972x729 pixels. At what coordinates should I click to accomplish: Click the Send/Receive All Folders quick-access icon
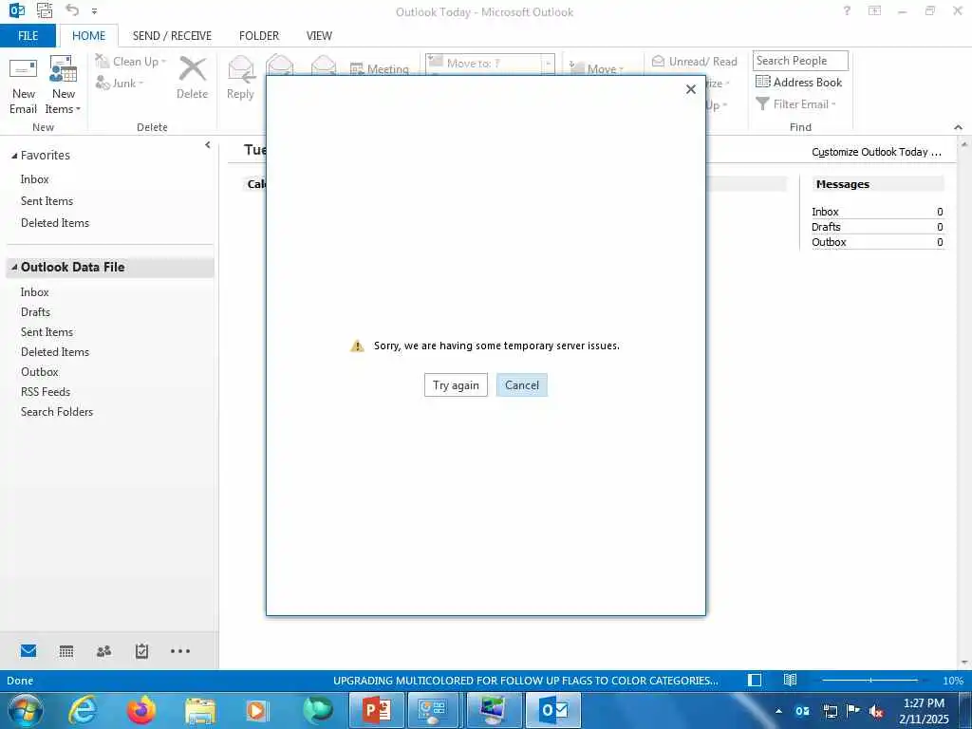(45, 9)
